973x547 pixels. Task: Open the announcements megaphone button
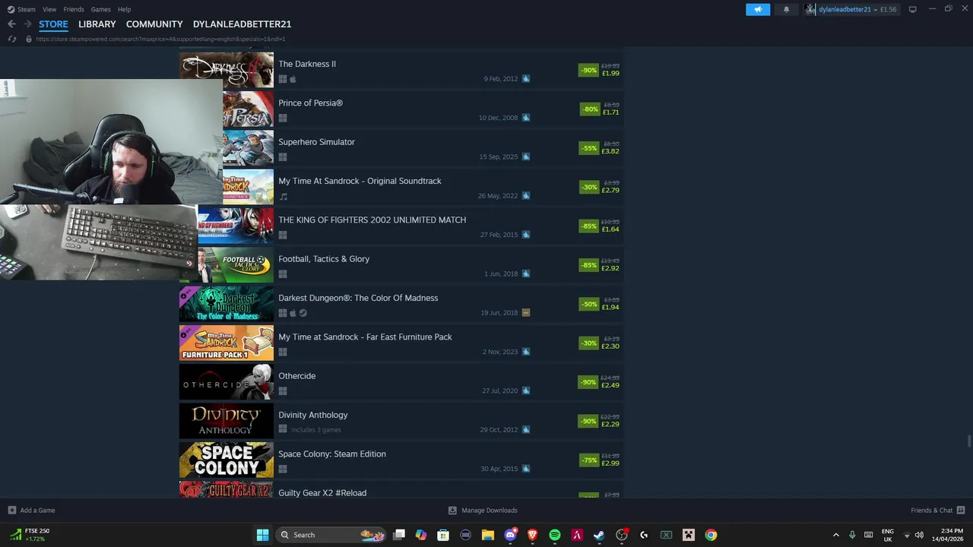click(x=758, y=9)
